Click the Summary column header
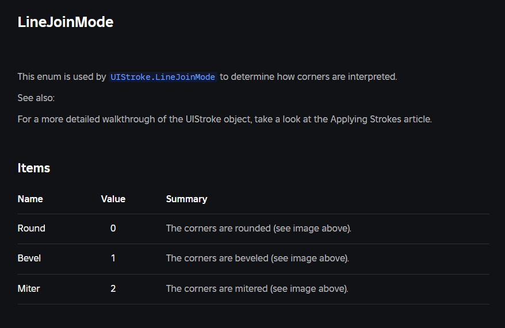This screenshot has width=505, height=328. point(186,199)
